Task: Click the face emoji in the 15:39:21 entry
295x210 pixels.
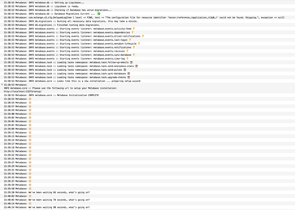Action: pyautogui.click(x=30, y=151)
